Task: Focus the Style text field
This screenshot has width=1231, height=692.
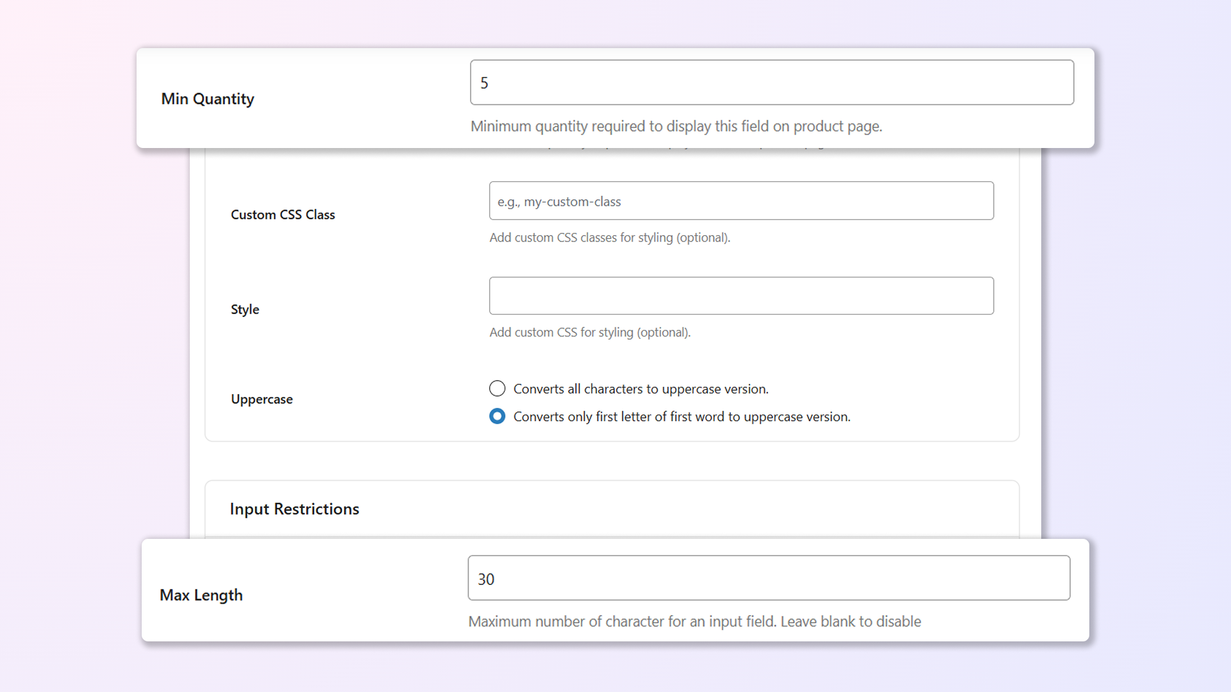Action: [x=741, y=296]
